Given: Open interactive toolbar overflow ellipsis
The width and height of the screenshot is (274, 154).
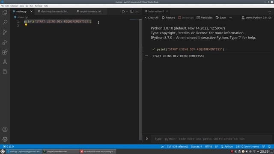Looking at the screenshot, I should [230, 18].
